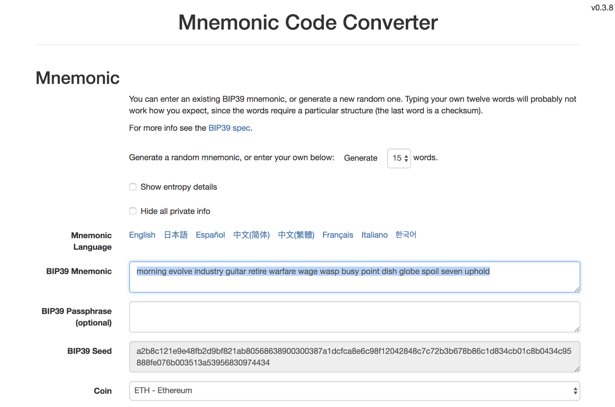The image size is (615, 407).
Task: Select 中文(简体) mnemonic language
Action: click(x=251, y=235)
